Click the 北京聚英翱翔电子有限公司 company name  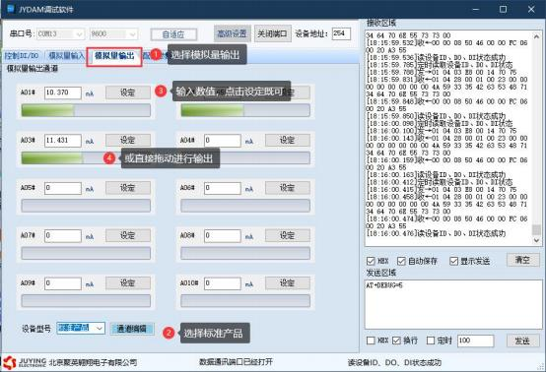(93, 362)
